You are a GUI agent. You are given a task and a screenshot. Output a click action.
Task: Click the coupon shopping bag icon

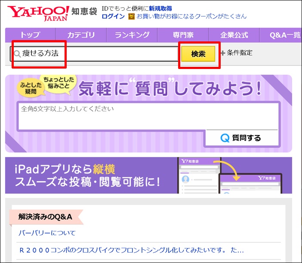click(131, 16)
